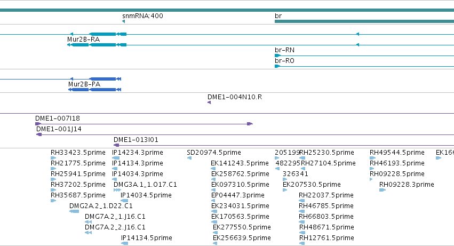
Task: Select the 326341 feature label
Action: (x=296, y=174)
